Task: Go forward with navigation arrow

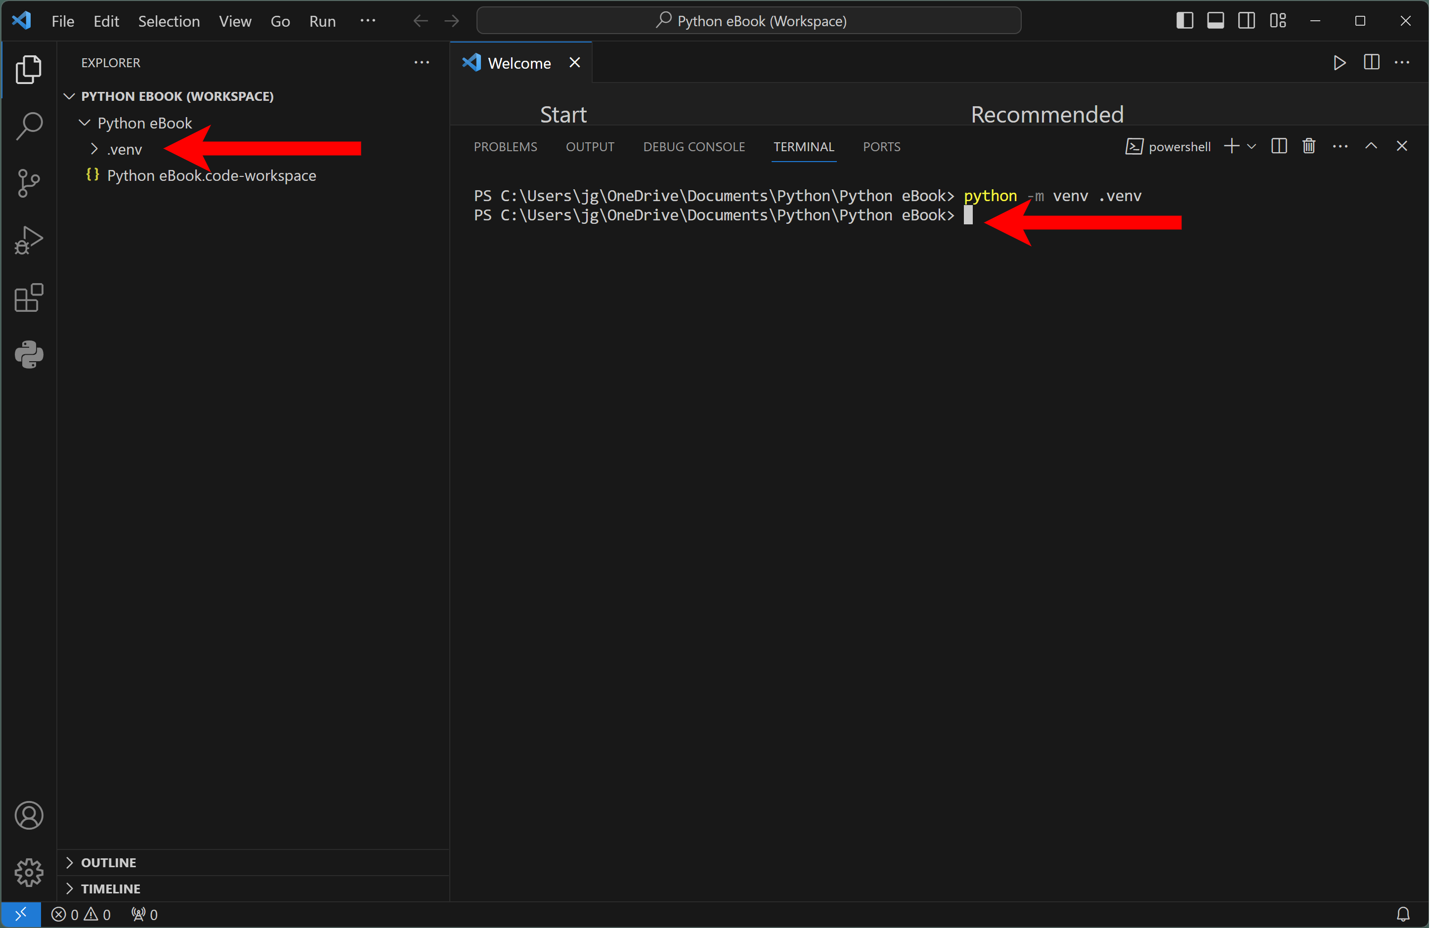Action: coord(452,21)
